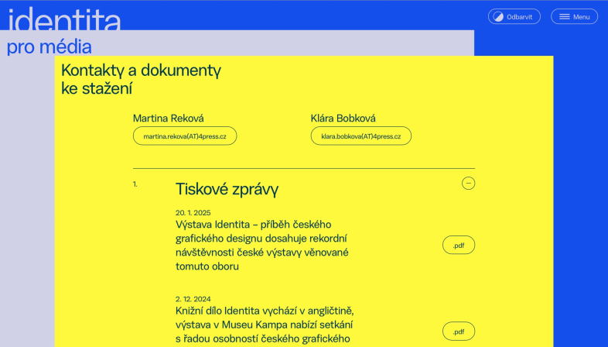Click the name Martina Reková
The image size is (608, 347).
(x=169, y=119)
